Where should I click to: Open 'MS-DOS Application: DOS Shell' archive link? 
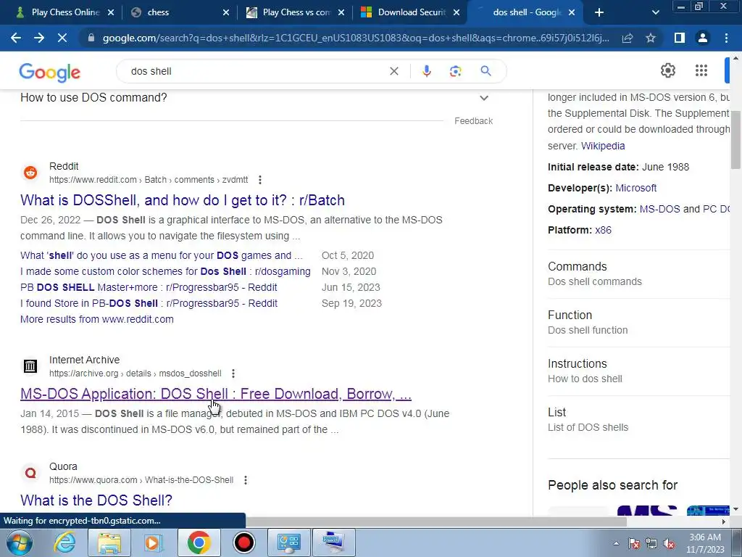tap(216, 394)
